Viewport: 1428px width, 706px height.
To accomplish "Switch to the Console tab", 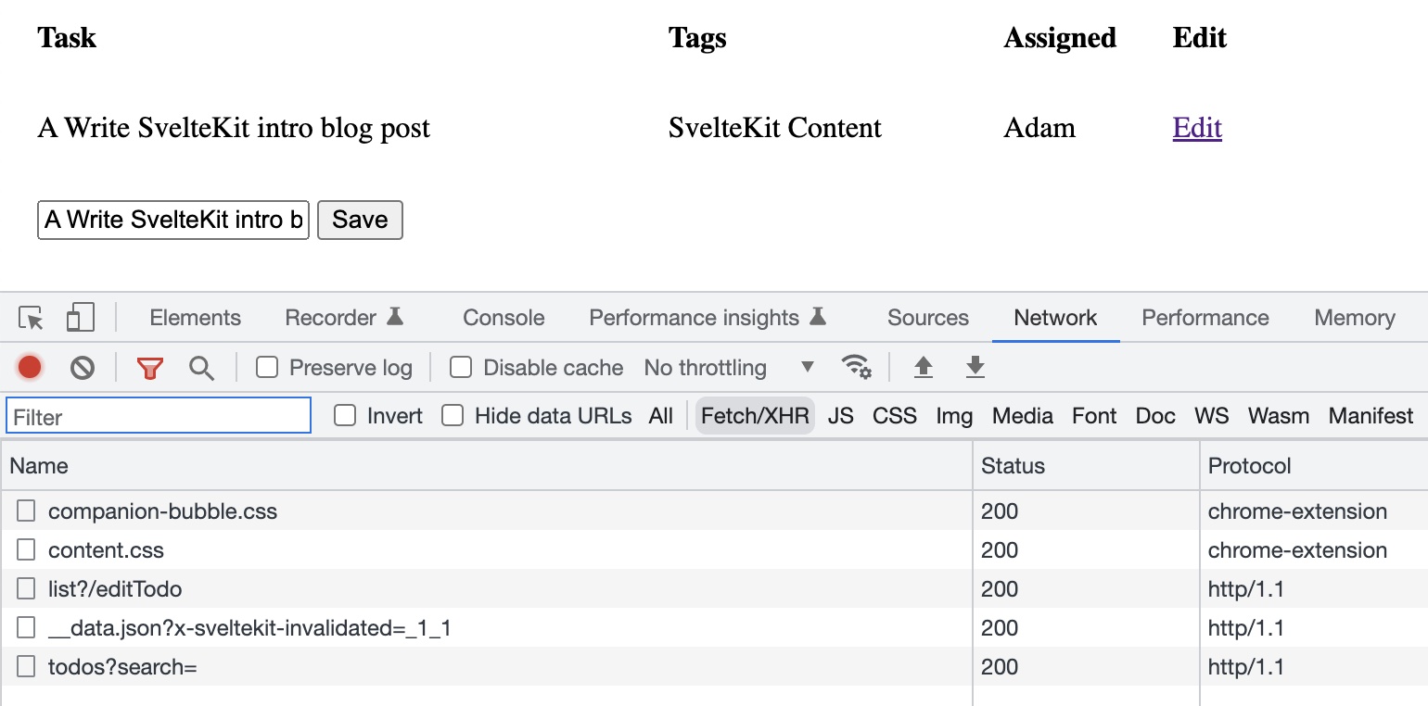I will tap(504, 318).
